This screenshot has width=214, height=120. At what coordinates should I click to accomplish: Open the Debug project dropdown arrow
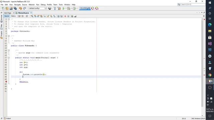coord(71,8)
